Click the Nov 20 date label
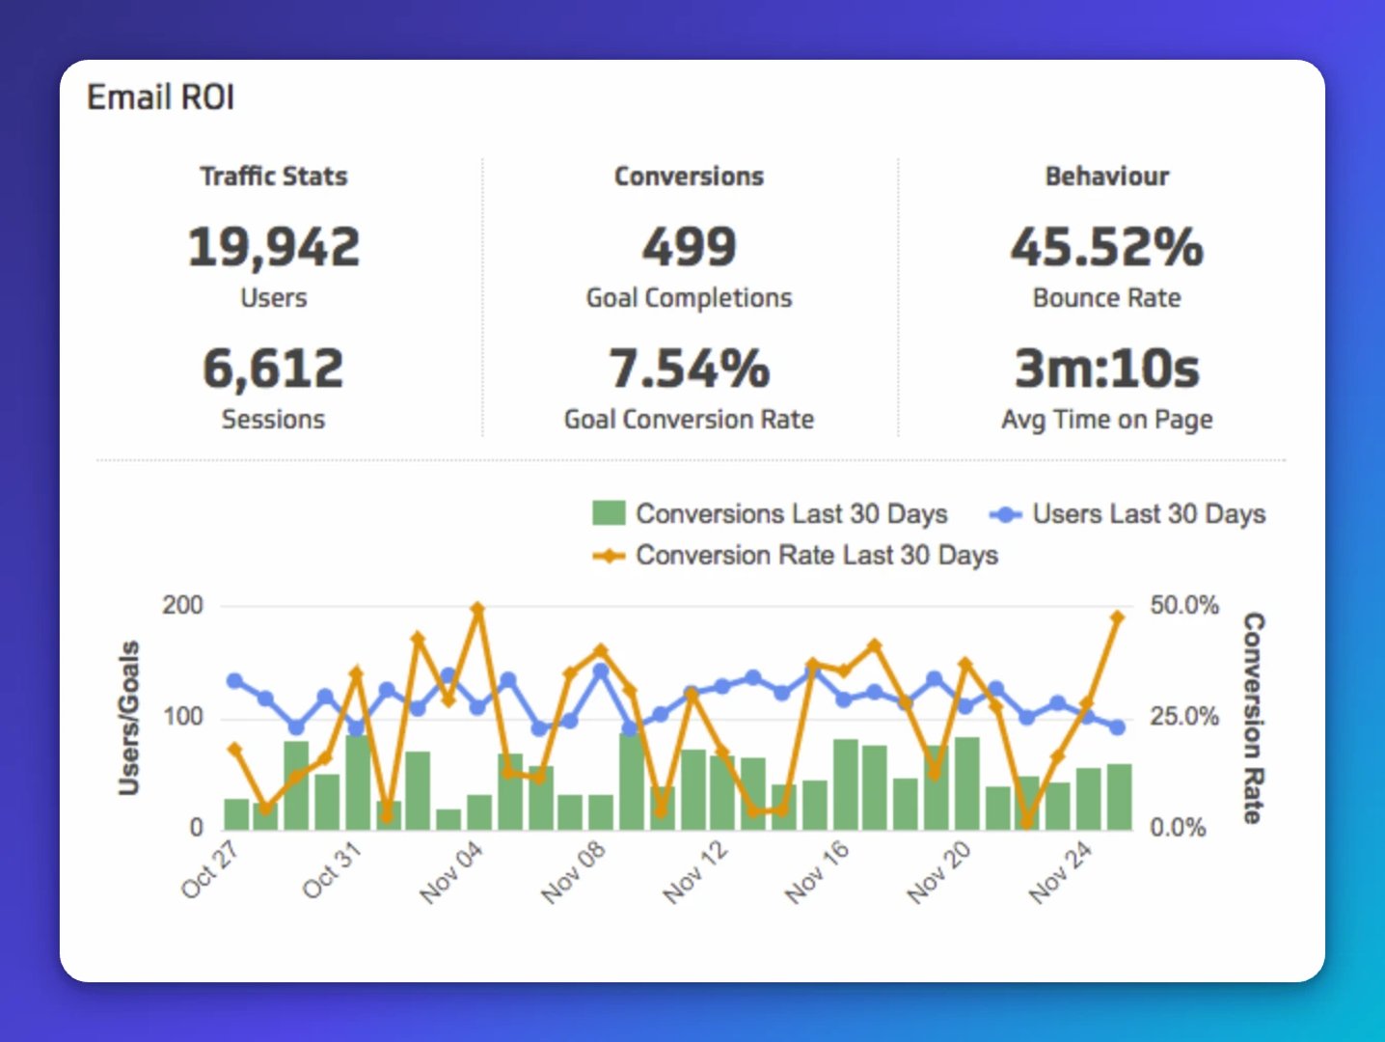Image resolution: width=1385 pixels, height=1042 pixels. pyautogui.click(x=939, y=872)
